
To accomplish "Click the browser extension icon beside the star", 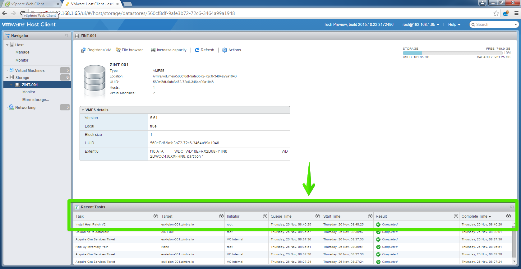I will coord(506,13).
